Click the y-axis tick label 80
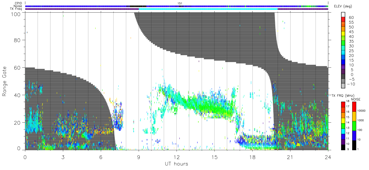 tap(18, 40)
